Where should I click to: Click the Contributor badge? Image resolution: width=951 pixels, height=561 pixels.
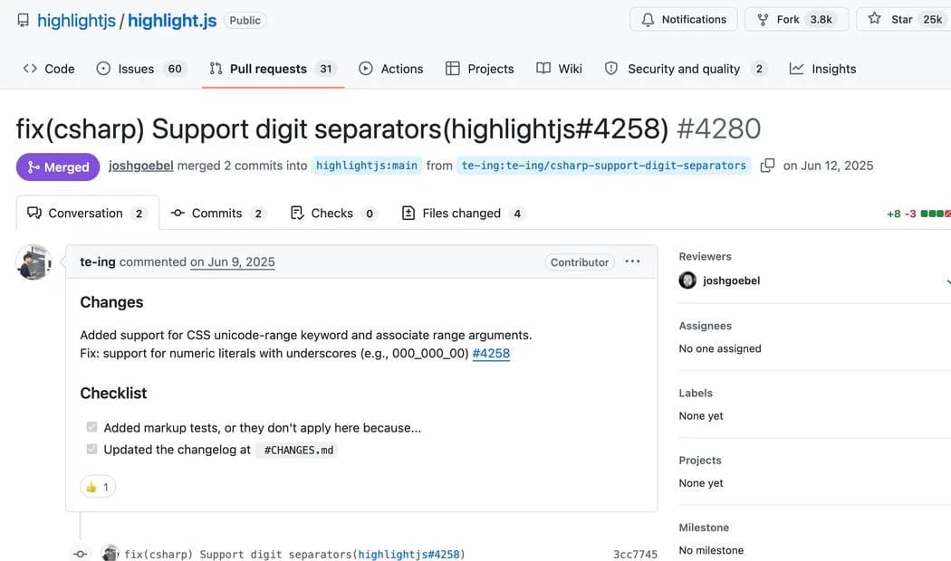[x=580, y=262]
